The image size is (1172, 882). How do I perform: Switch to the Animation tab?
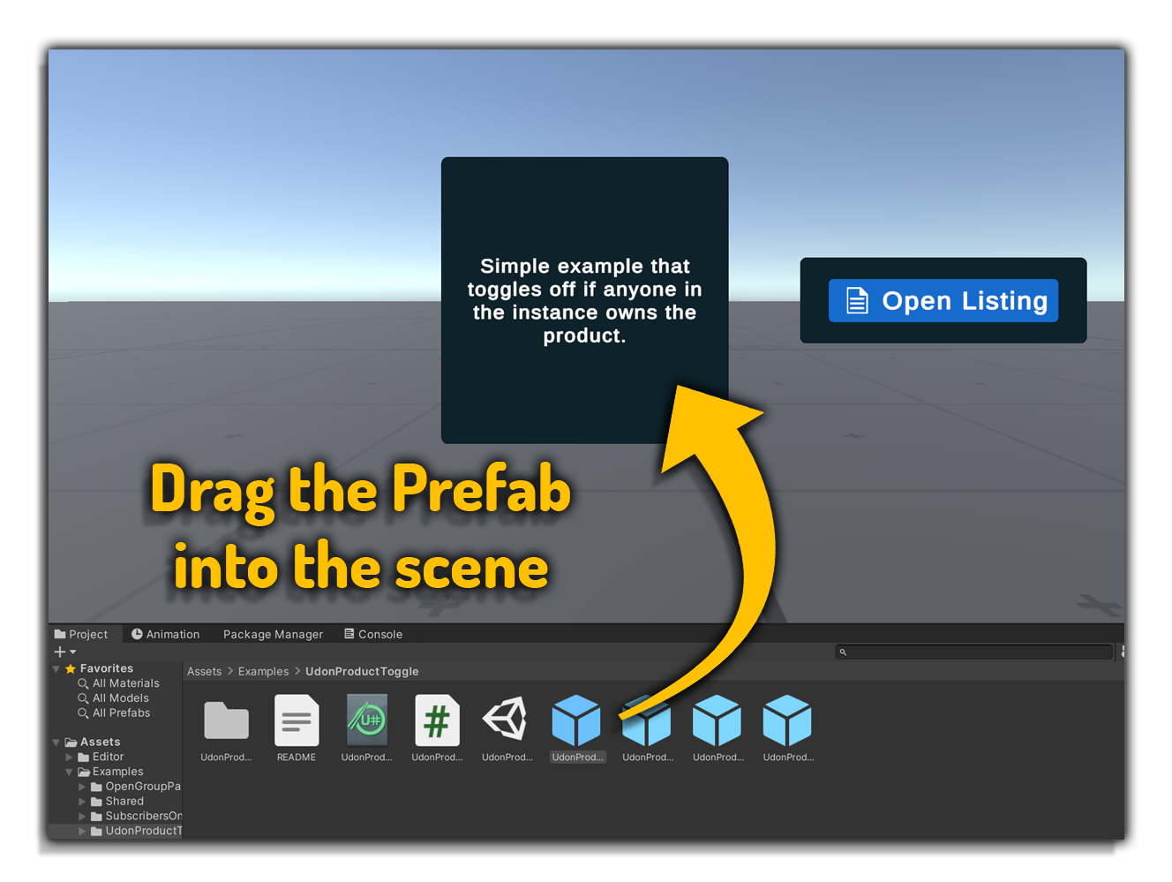(x=166, y=634)
